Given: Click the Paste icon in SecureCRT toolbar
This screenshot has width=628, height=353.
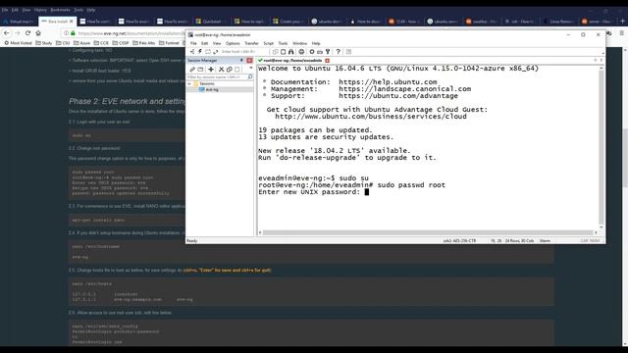Looking at the screenshot, I should (x=284, y=52).
